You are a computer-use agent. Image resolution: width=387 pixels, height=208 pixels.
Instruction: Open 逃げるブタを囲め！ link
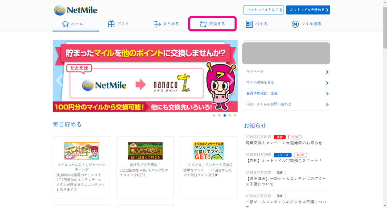point(145,165)
